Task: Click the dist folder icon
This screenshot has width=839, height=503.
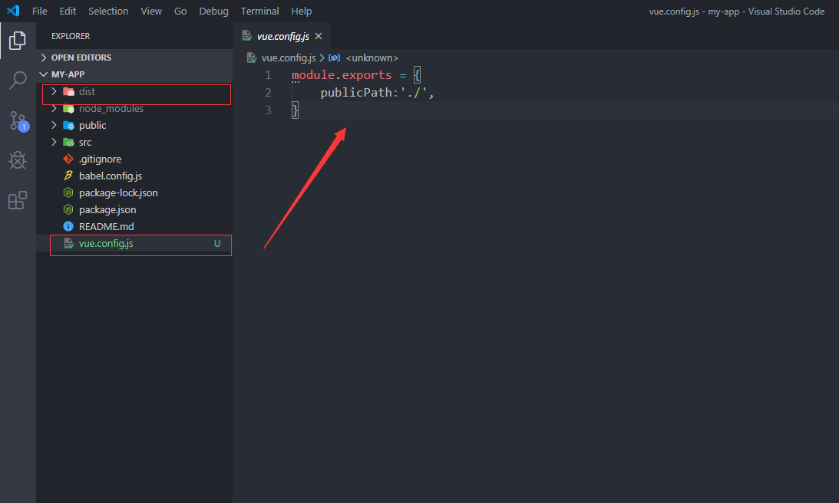Action: [x=68, y=92]
